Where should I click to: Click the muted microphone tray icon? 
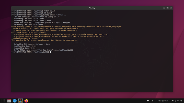(175, 101)
